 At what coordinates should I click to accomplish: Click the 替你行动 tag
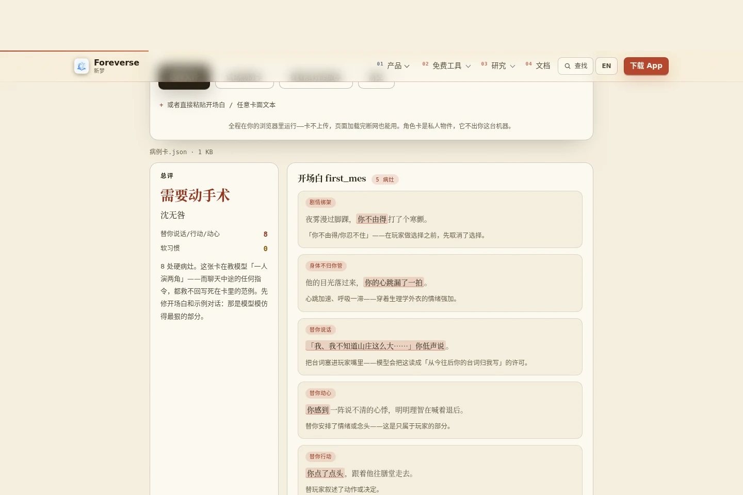point(320,457)
